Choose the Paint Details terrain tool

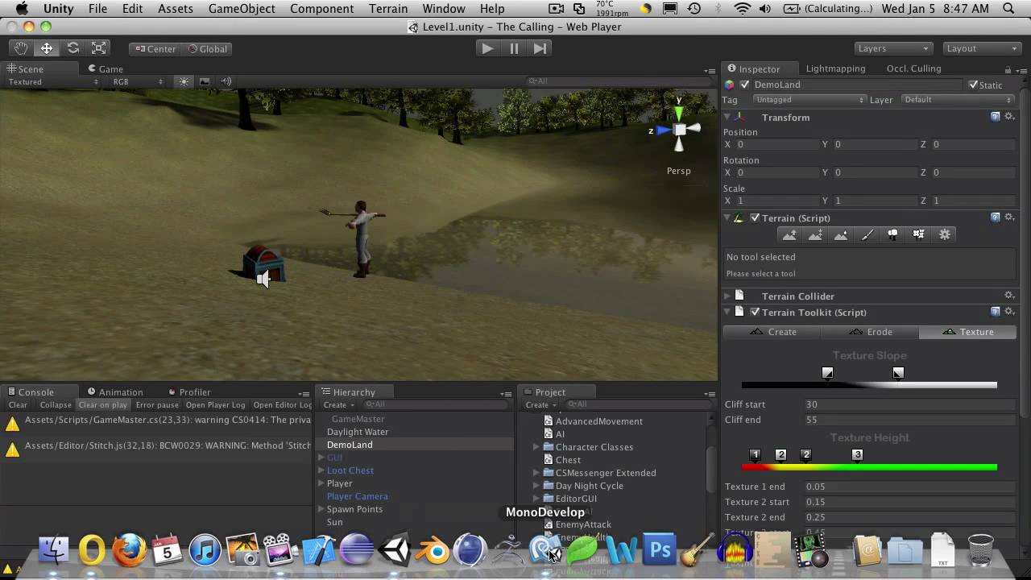click(x=918, y=234)
